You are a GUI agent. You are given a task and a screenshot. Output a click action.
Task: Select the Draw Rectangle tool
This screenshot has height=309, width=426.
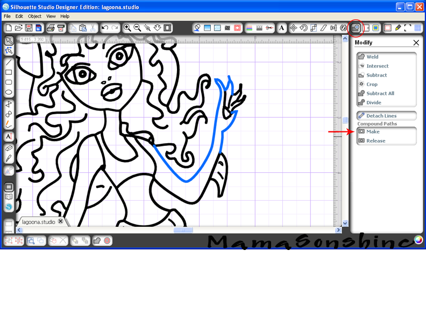pyautogui.click(x=9, y=72)
